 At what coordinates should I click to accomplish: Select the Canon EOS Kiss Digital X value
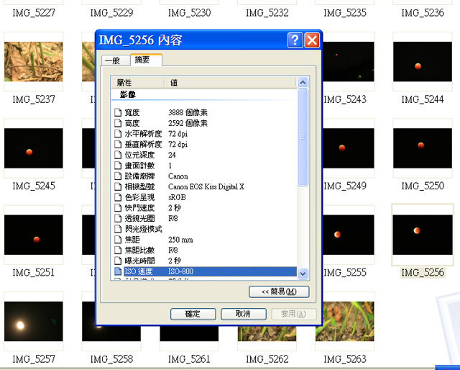pyautogui.click(x=206, y=186)
